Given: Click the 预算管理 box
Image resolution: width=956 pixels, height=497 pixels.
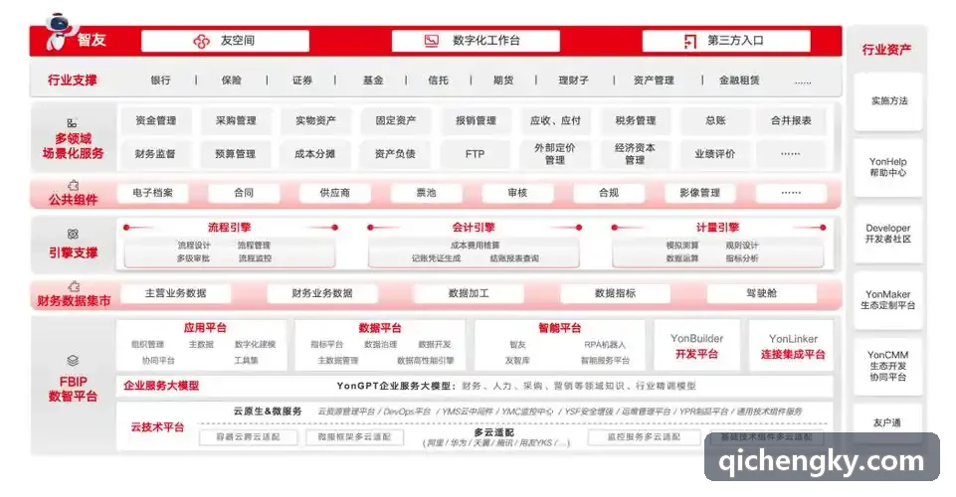Looking at the screenshot, I should 236,154.
